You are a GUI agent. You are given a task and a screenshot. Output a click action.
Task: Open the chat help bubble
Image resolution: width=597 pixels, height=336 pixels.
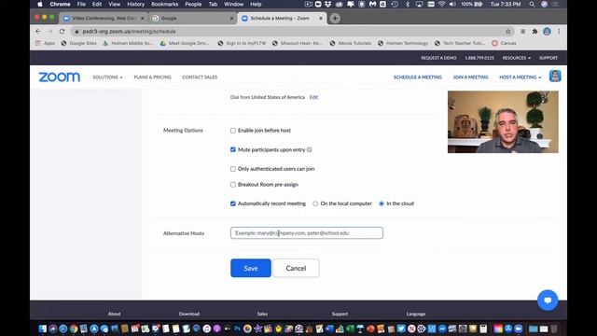point(548,301)
